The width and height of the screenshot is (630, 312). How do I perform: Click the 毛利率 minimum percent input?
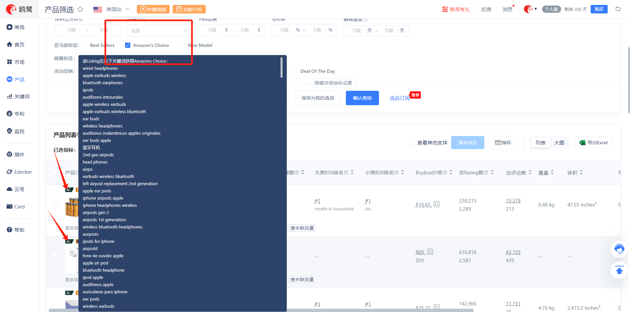point(284,30)
